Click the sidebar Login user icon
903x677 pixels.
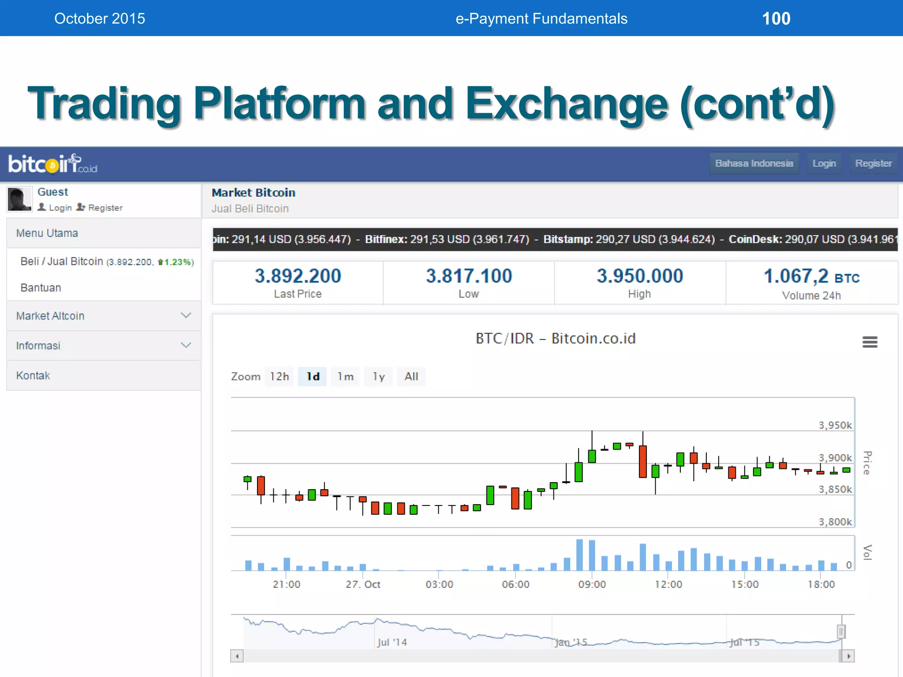click(x=42, y=207)
